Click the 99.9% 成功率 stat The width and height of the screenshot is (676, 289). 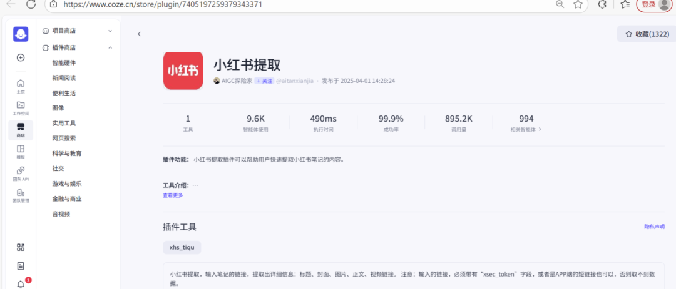point(391,122)
